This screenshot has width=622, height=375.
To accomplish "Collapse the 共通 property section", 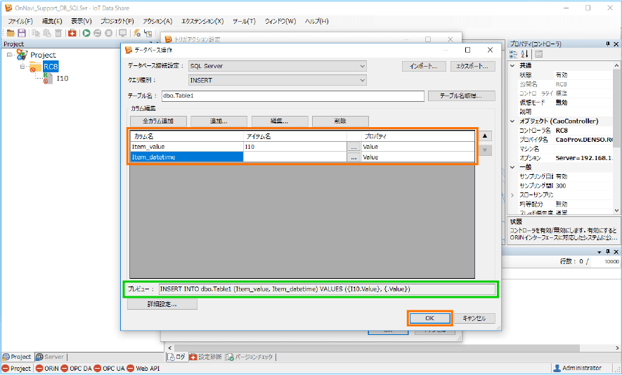I will [x=512, y=65].
